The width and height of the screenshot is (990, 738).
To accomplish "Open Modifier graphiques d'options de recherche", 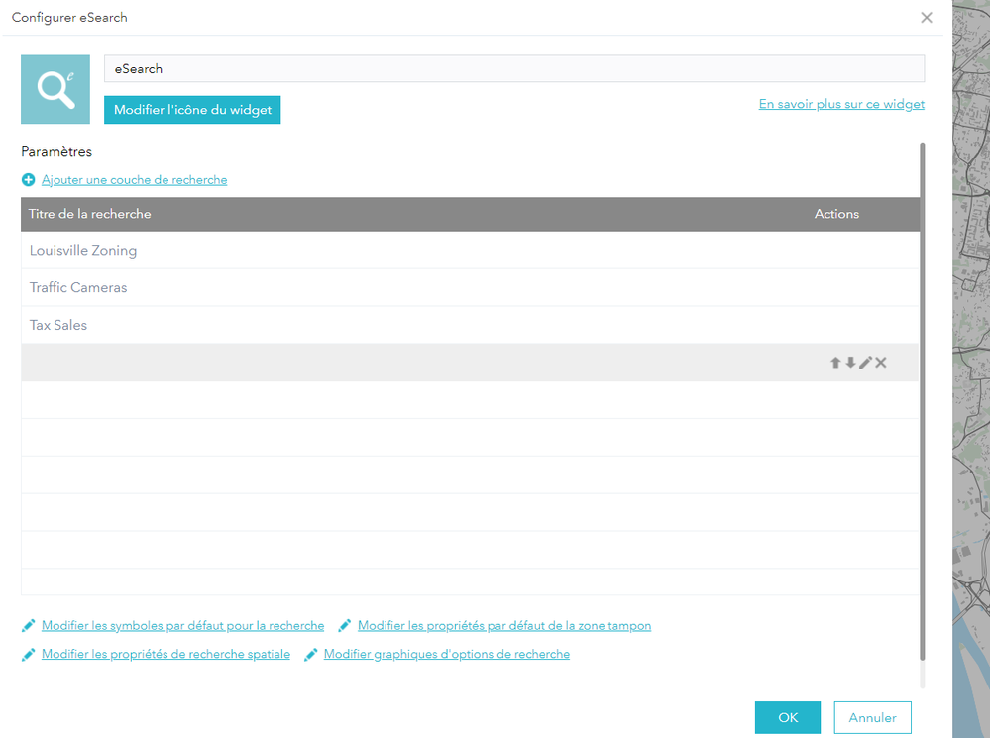I will click(447, 654).
